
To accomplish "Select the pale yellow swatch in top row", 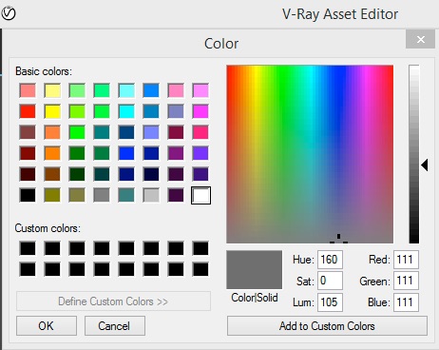I will (x=52, y=90).
